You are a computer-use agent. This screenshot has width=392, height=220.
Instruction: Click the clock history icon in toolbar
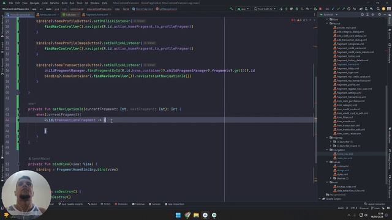coord(349,9)
